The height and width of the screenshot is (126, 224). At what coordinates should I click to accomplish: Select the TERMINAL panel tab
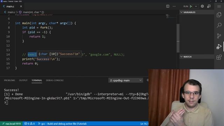(x=37, y=80)
